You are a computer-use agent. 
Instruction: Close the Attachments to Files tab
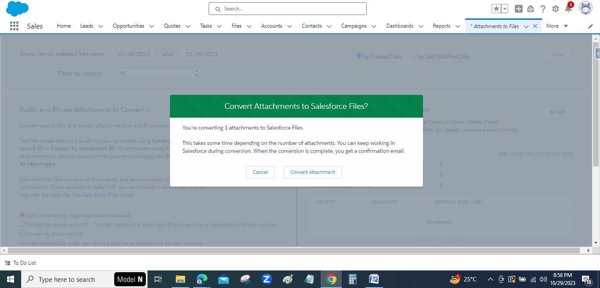coord(535,26)
